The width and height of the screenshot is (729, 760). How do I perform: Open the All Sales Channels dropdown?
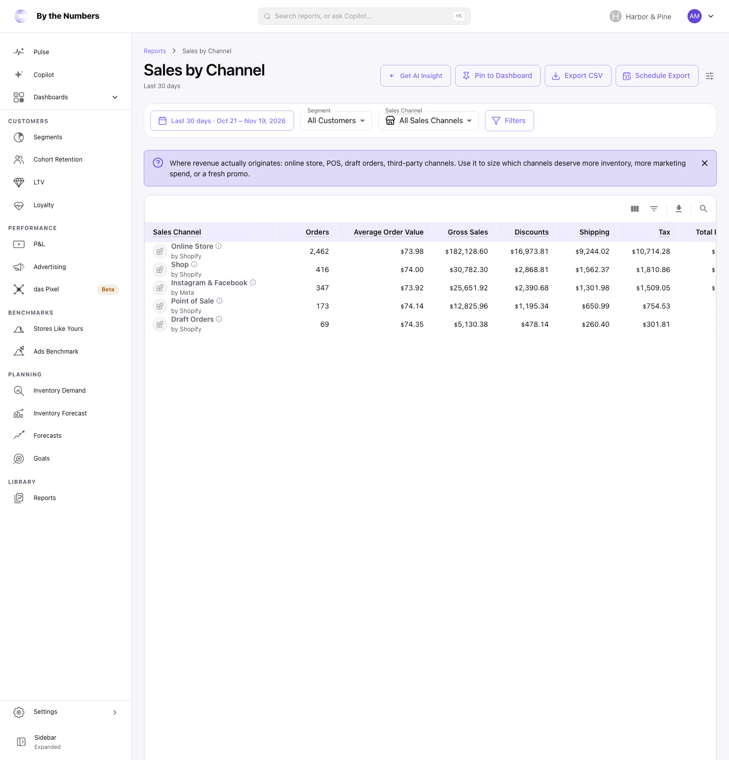coord(428,121)
